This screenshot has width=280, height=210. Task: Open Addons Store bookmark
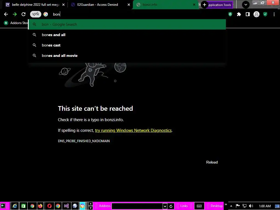[16, 23]
